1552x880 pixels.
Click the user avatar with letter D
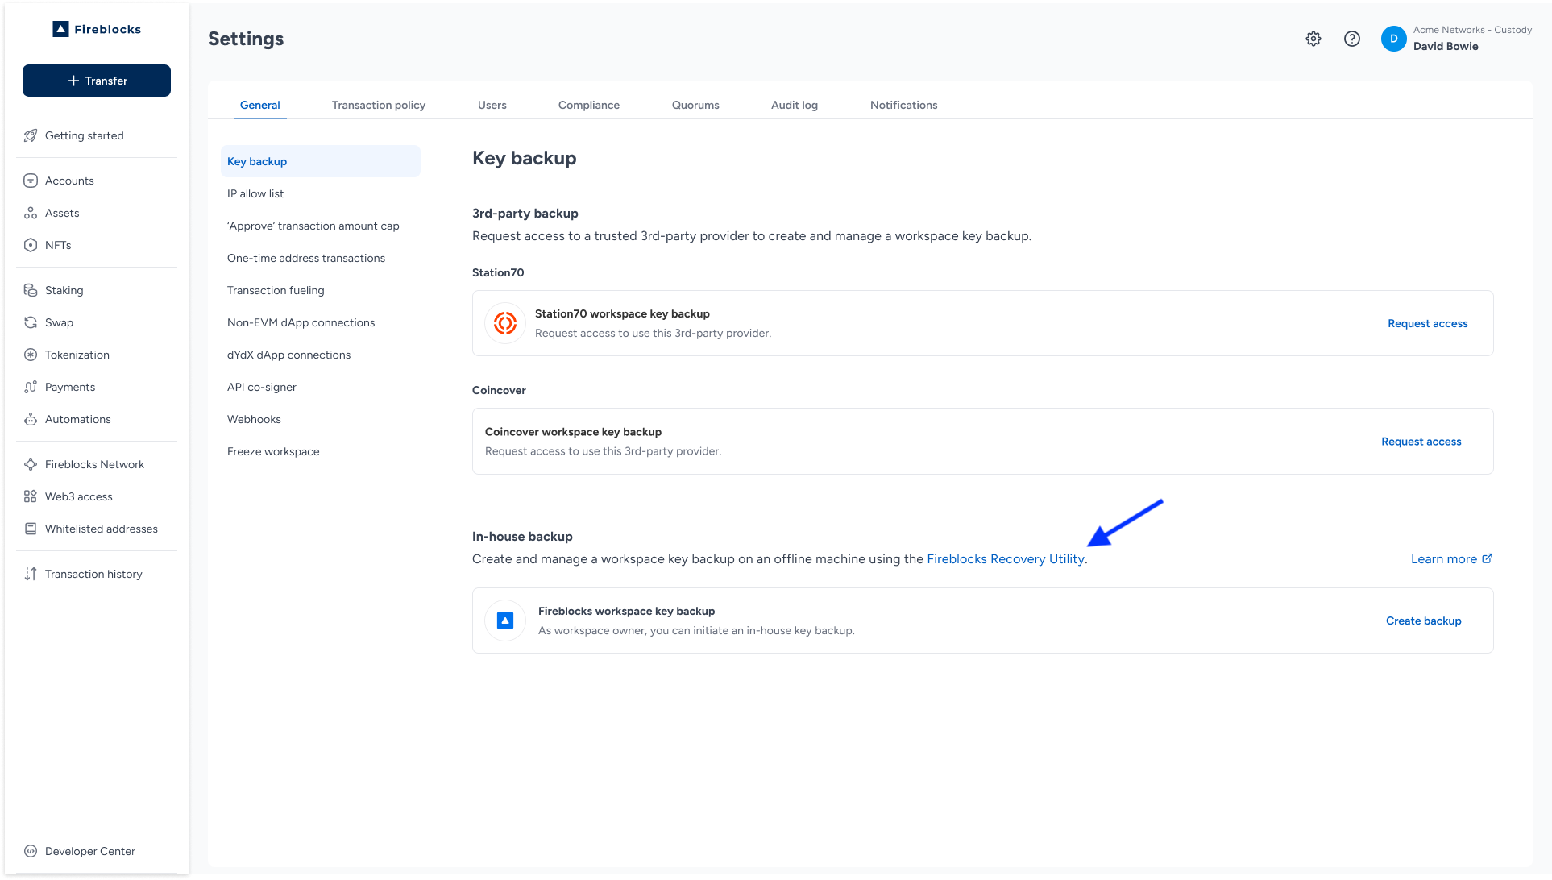(x=1394, y=39)
